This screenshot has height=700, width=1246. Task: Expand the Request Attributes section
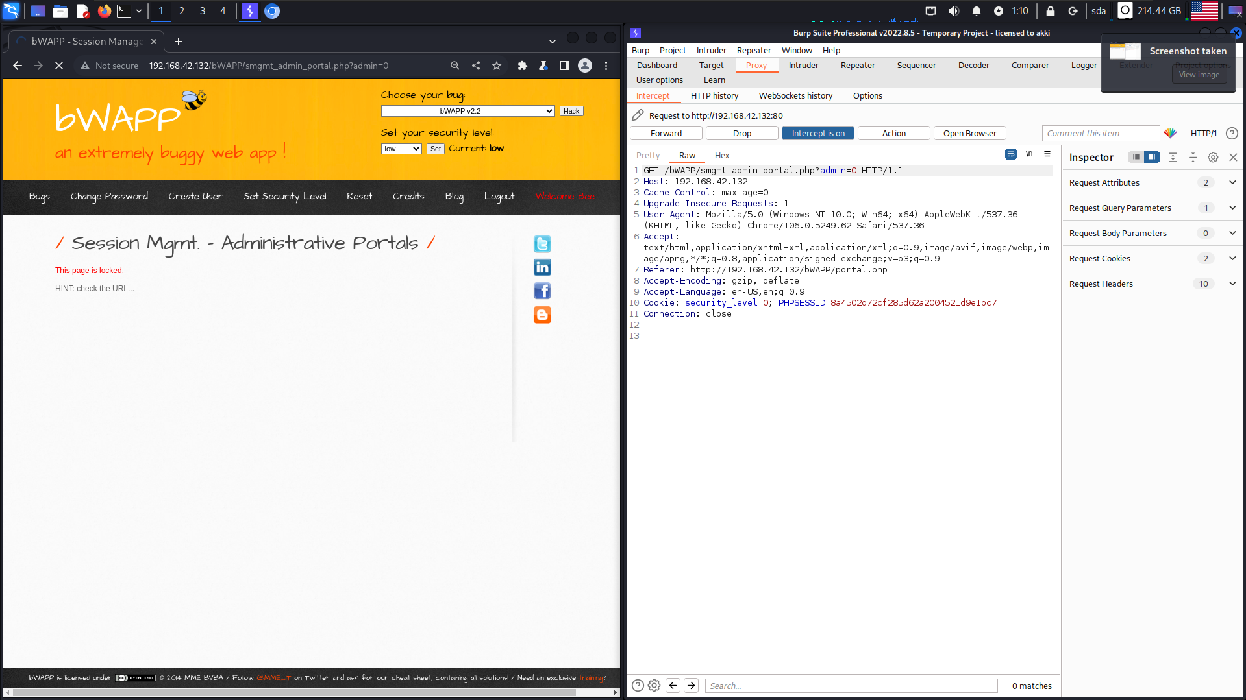1232,182
